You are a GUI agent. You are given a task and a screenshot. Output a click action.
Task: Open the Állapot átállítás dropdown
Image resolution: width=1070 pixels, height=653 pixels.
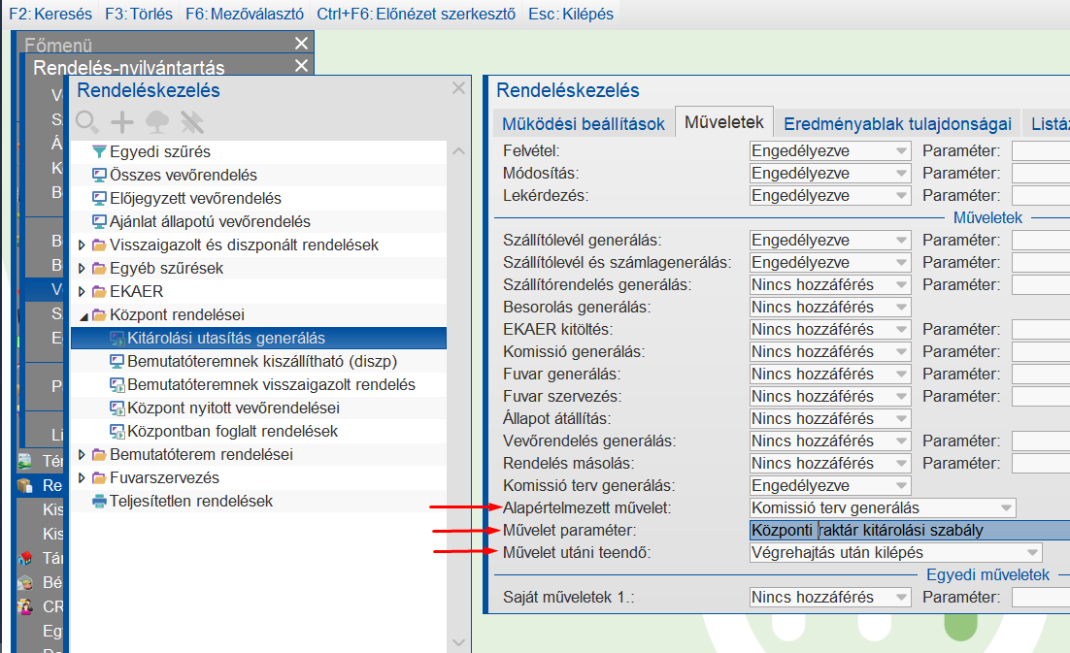click(x=830, y=418)
